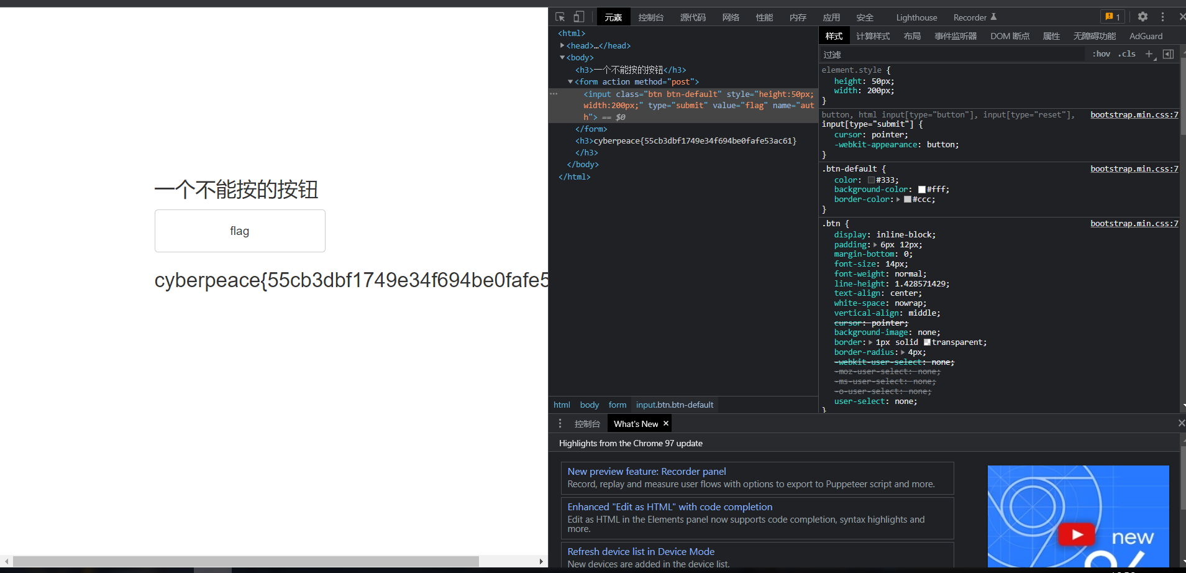Select the 属性 Properties sub-tab
This screenshot has height=573, width=1186.
coord(1051,36)
